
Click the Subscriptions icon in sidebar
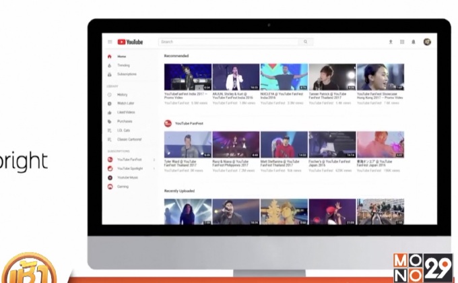tap(110, 74)
